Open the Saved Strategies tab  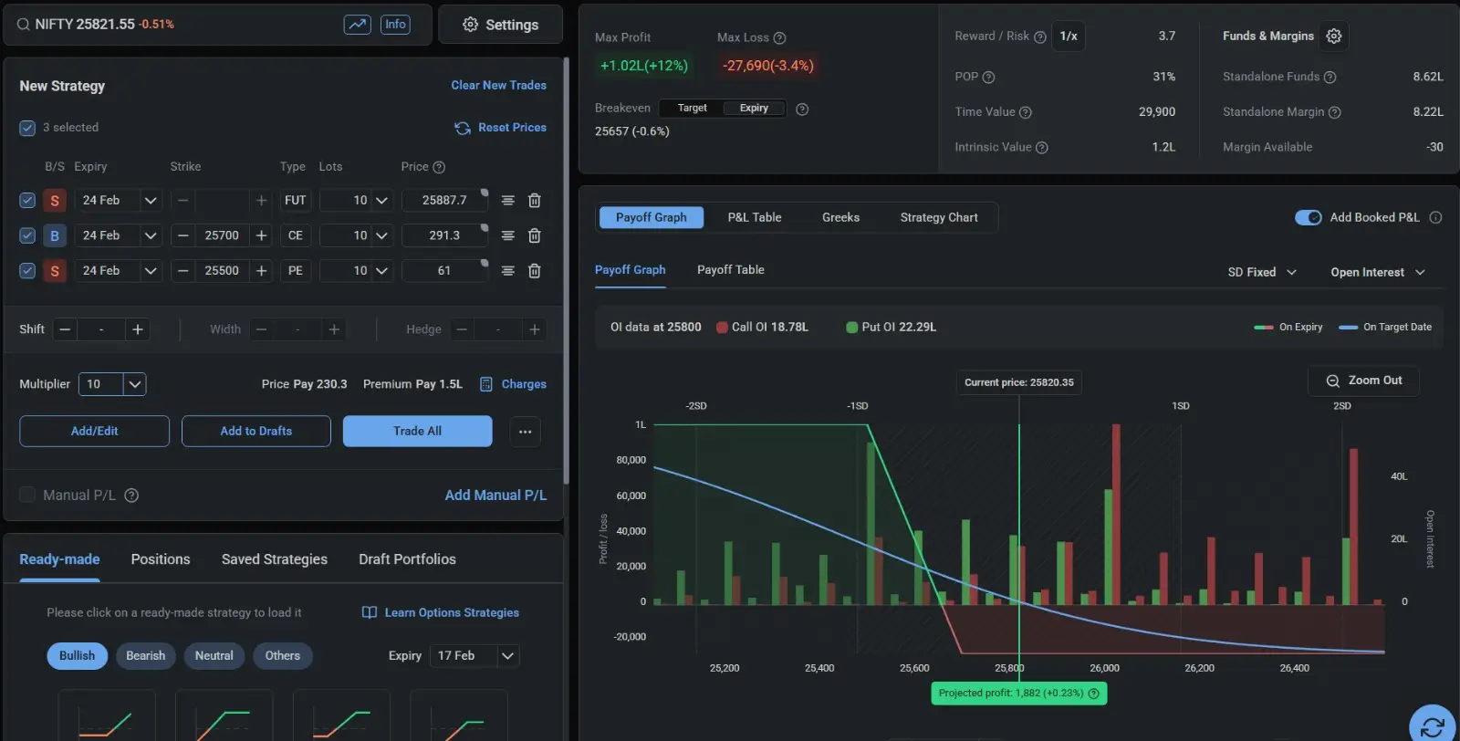pyautogui.click(x=274, y=559)
